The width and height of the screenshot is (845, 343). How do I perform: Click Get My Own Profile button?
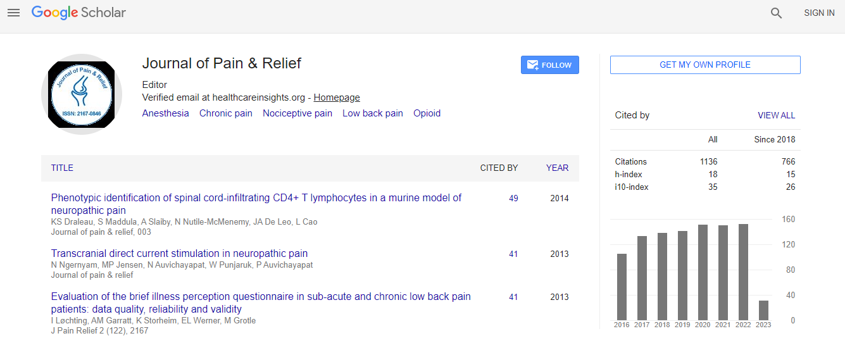[x=704, y=65]
